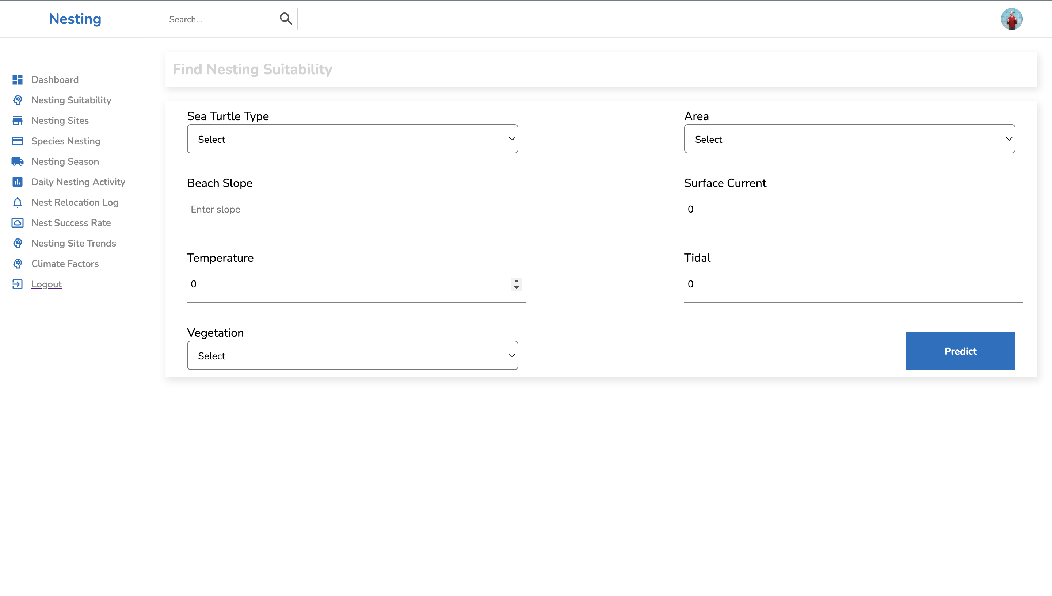The image size is (1052, 596).
Task: Click inside the Search bar
Action: [x=217, y=19]
